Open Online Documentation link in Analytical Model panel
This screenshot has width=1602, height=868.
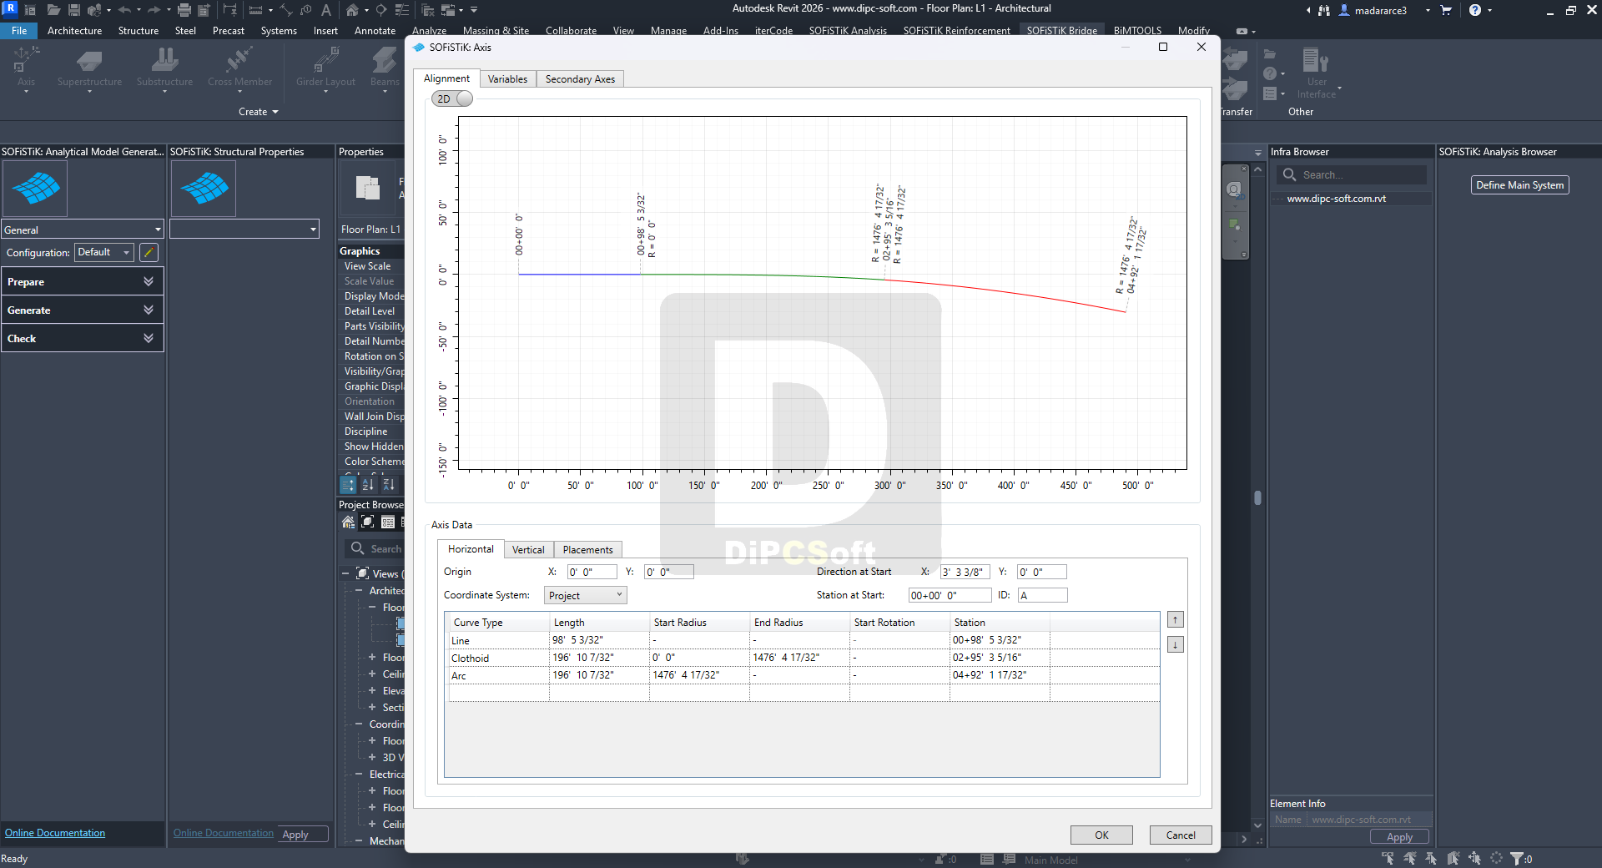tap(55, 833)
